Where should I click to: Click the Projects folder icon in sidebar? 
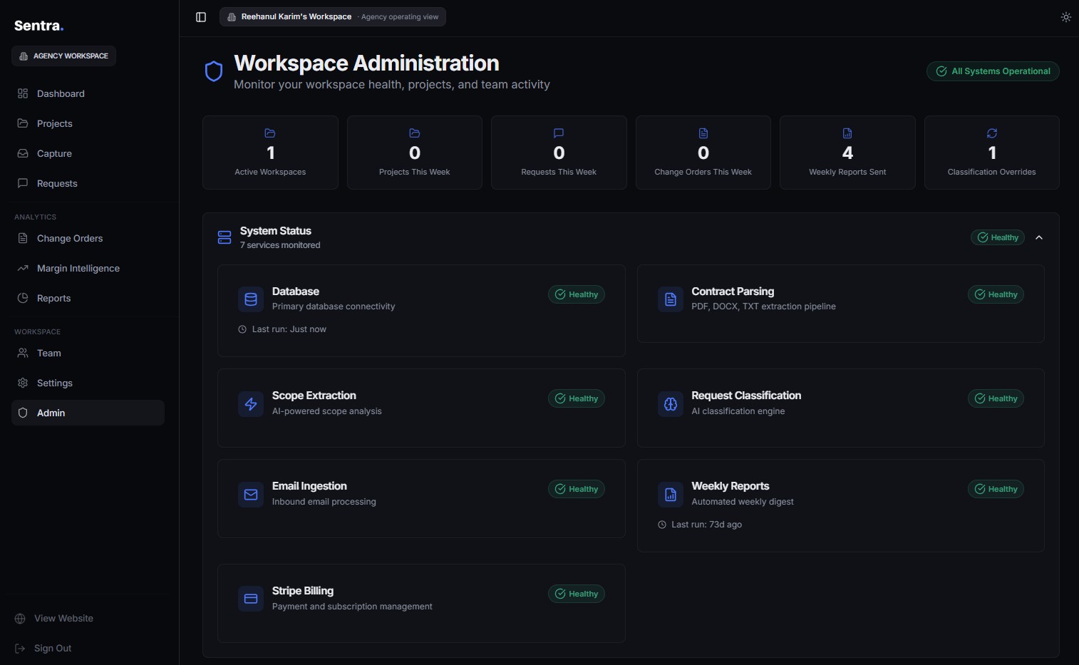click(x=23, y=123)
